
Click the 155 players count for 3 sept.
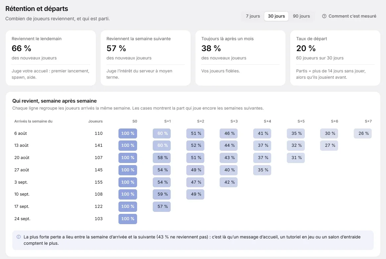98,182
